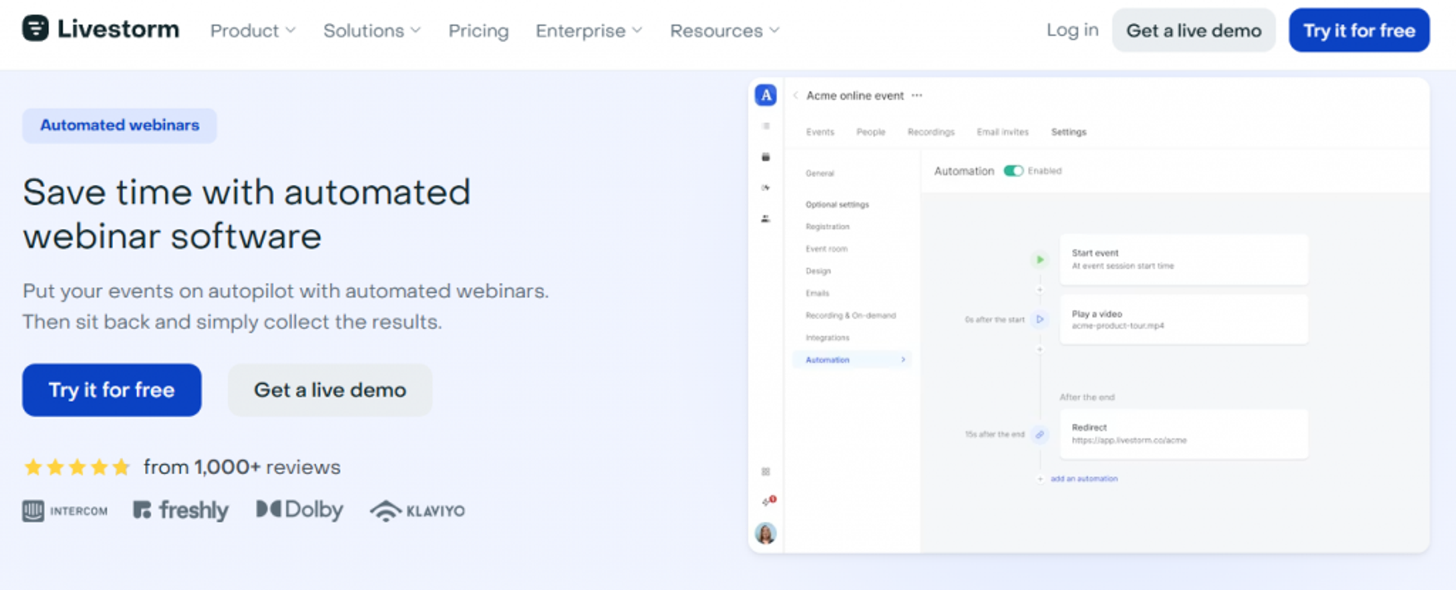Click the Dolby logo
The width and height of the screenshot is (1456, 590).
click(x=300, y=510)
